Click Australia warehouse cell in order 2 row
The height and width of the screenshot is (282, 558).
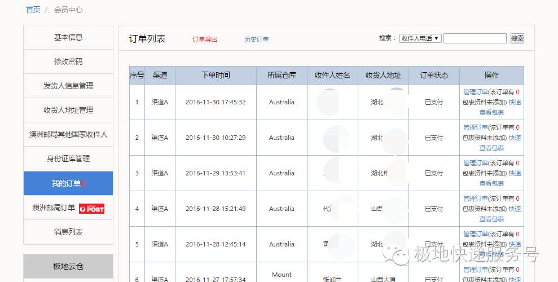(x=282, y=138)
